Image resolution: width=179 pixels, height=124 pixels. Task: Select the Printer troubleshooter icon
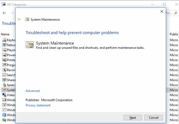[x=4, y=60]
